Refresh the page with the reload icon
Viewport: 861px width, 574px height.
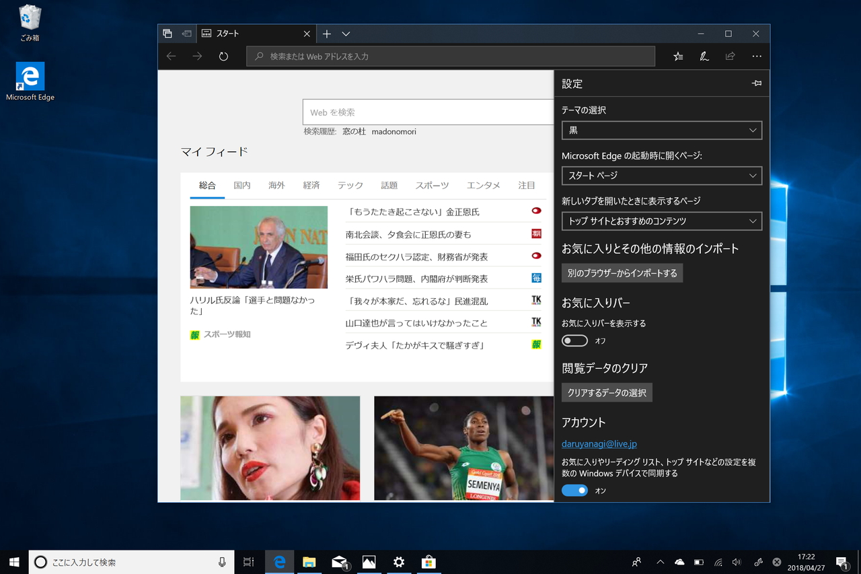tap(224, 56)
